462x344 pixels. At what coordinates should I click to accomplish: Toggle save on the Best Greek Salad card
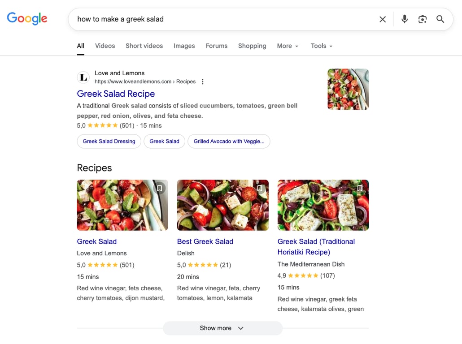click(259, 188)
